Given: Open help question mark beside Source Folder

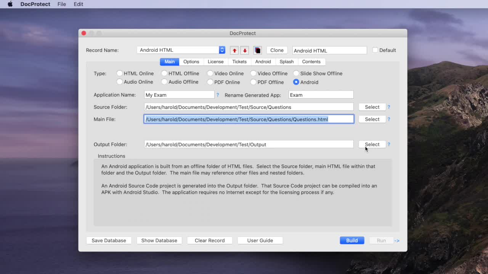Looking at the screenshot, I should pyautogui.click(x=389, y=107).
